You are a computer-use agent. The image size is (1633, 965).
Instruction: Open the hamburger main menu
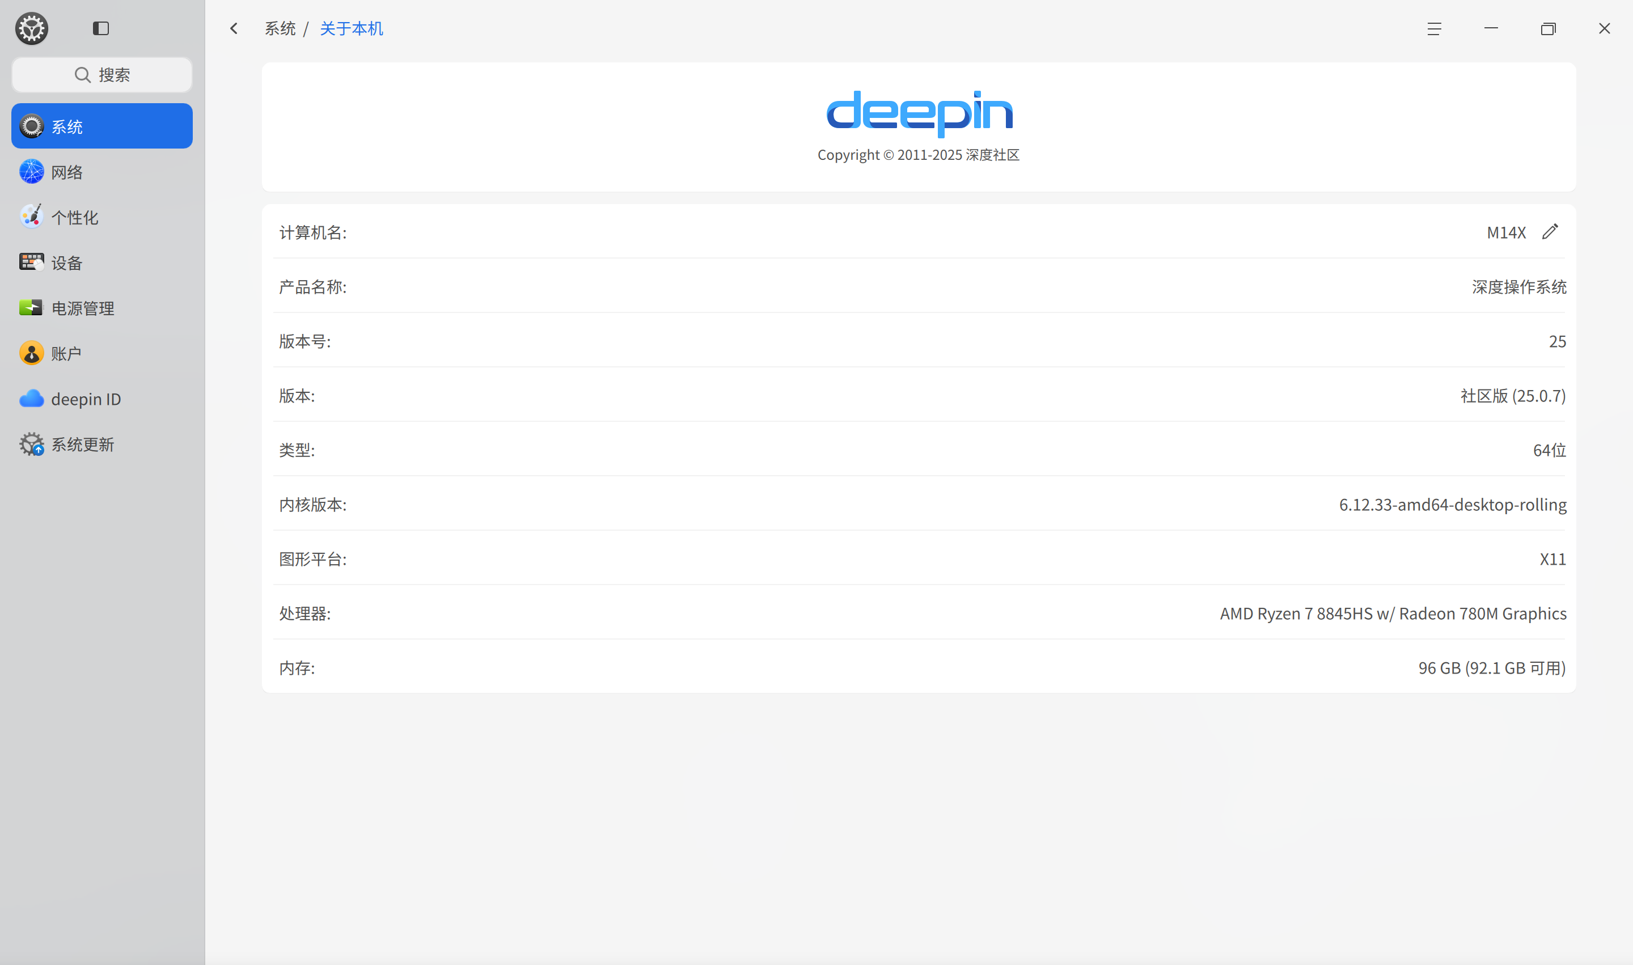[x=1434, y=28]
